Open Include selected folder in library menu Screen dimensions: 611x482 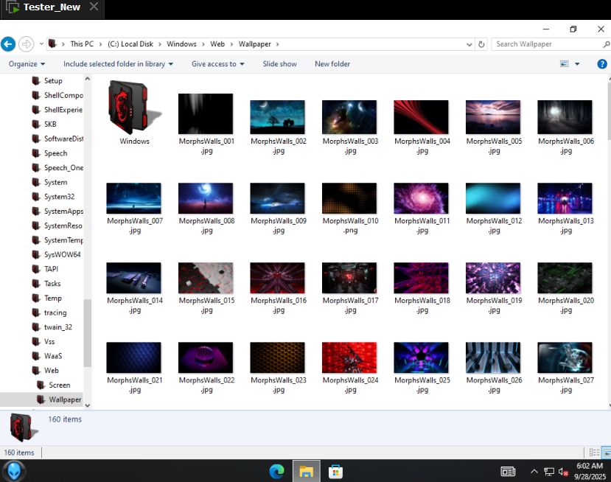tap(118, 64)
